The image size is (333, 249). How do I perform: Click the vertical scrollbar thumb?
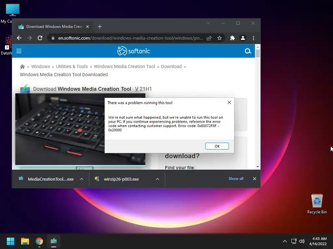tap(258, 53)
